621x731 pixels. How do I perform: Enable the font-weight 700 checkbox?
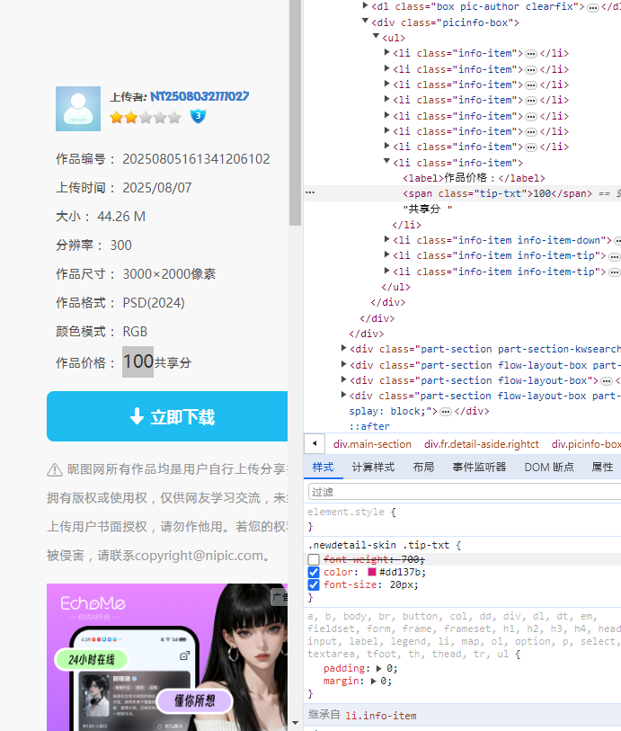[314, 560]
